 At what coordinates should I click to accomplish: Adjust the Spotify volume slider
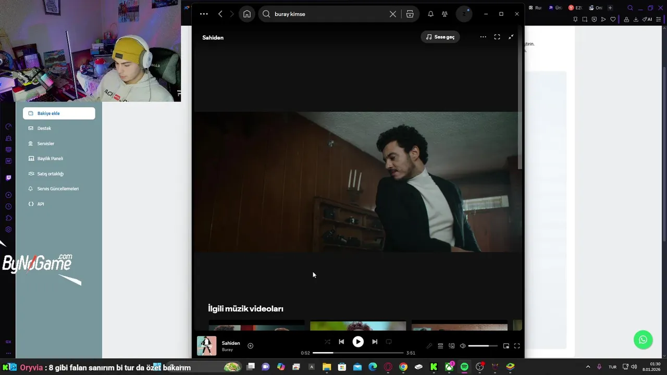tap(483, 346)
